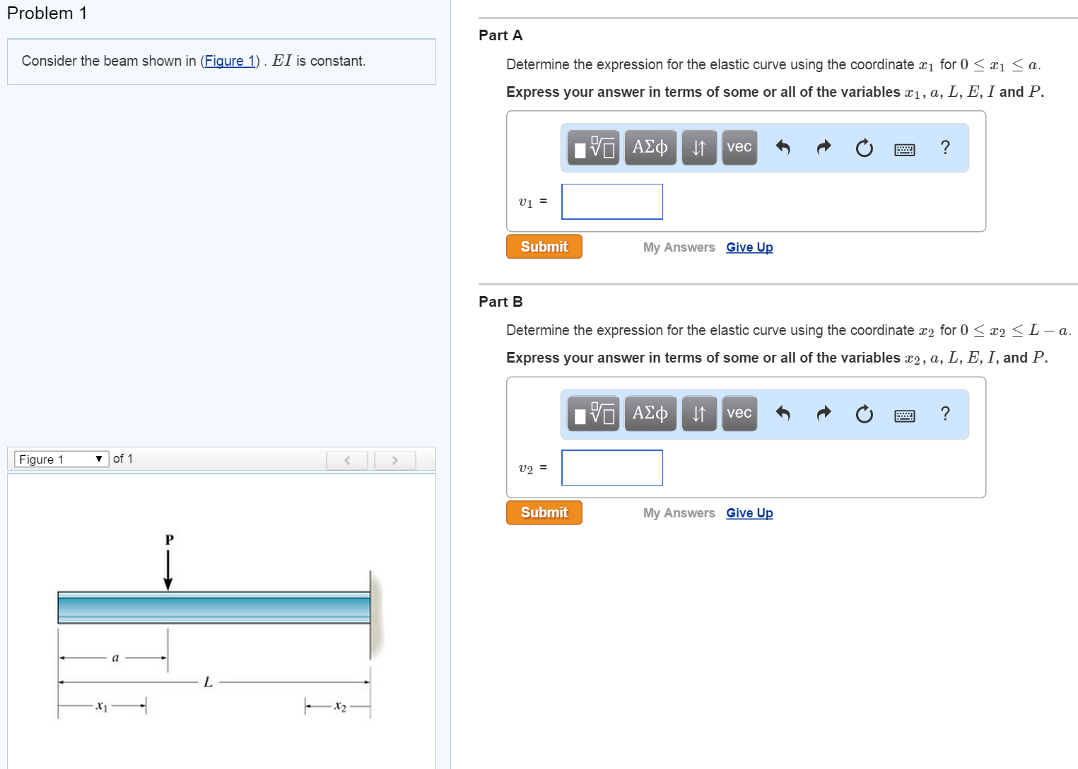Click My Answers under Part A
The height and width of the screenshot is (769, 1078).
point(678,247)
